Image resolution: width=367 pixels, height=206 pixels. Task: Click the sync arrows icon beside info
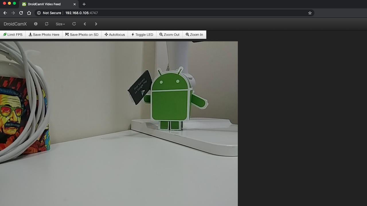47,24
